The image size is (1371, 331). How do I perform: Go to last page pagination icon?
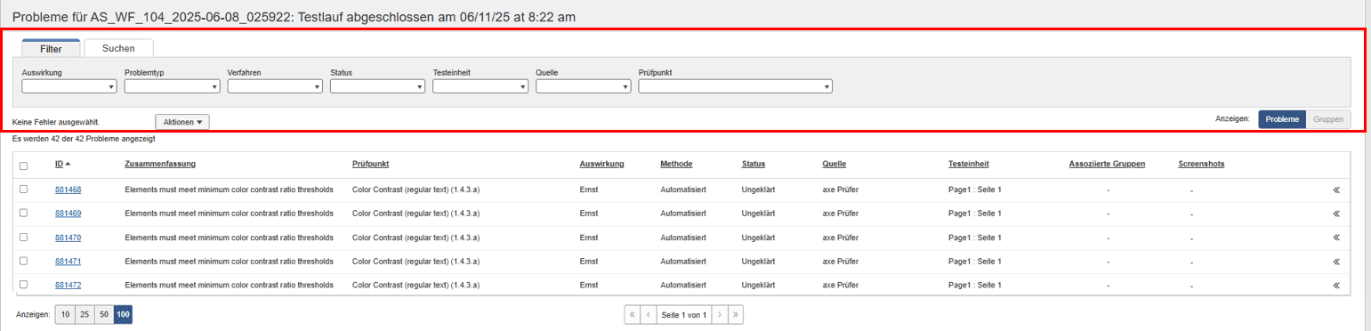[x=737, y=315]
